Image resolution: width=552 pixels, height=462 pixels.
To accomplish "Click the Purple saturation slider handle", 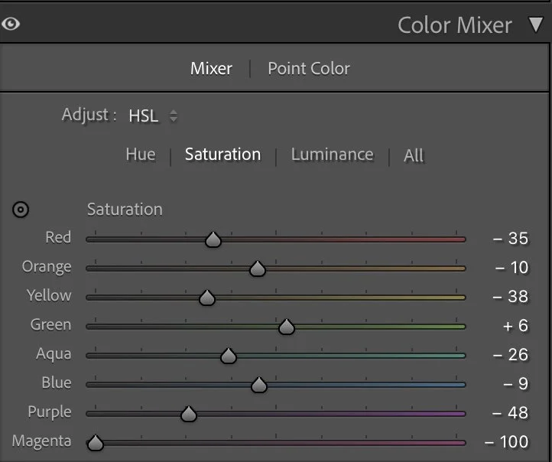I will click(189, 414).
